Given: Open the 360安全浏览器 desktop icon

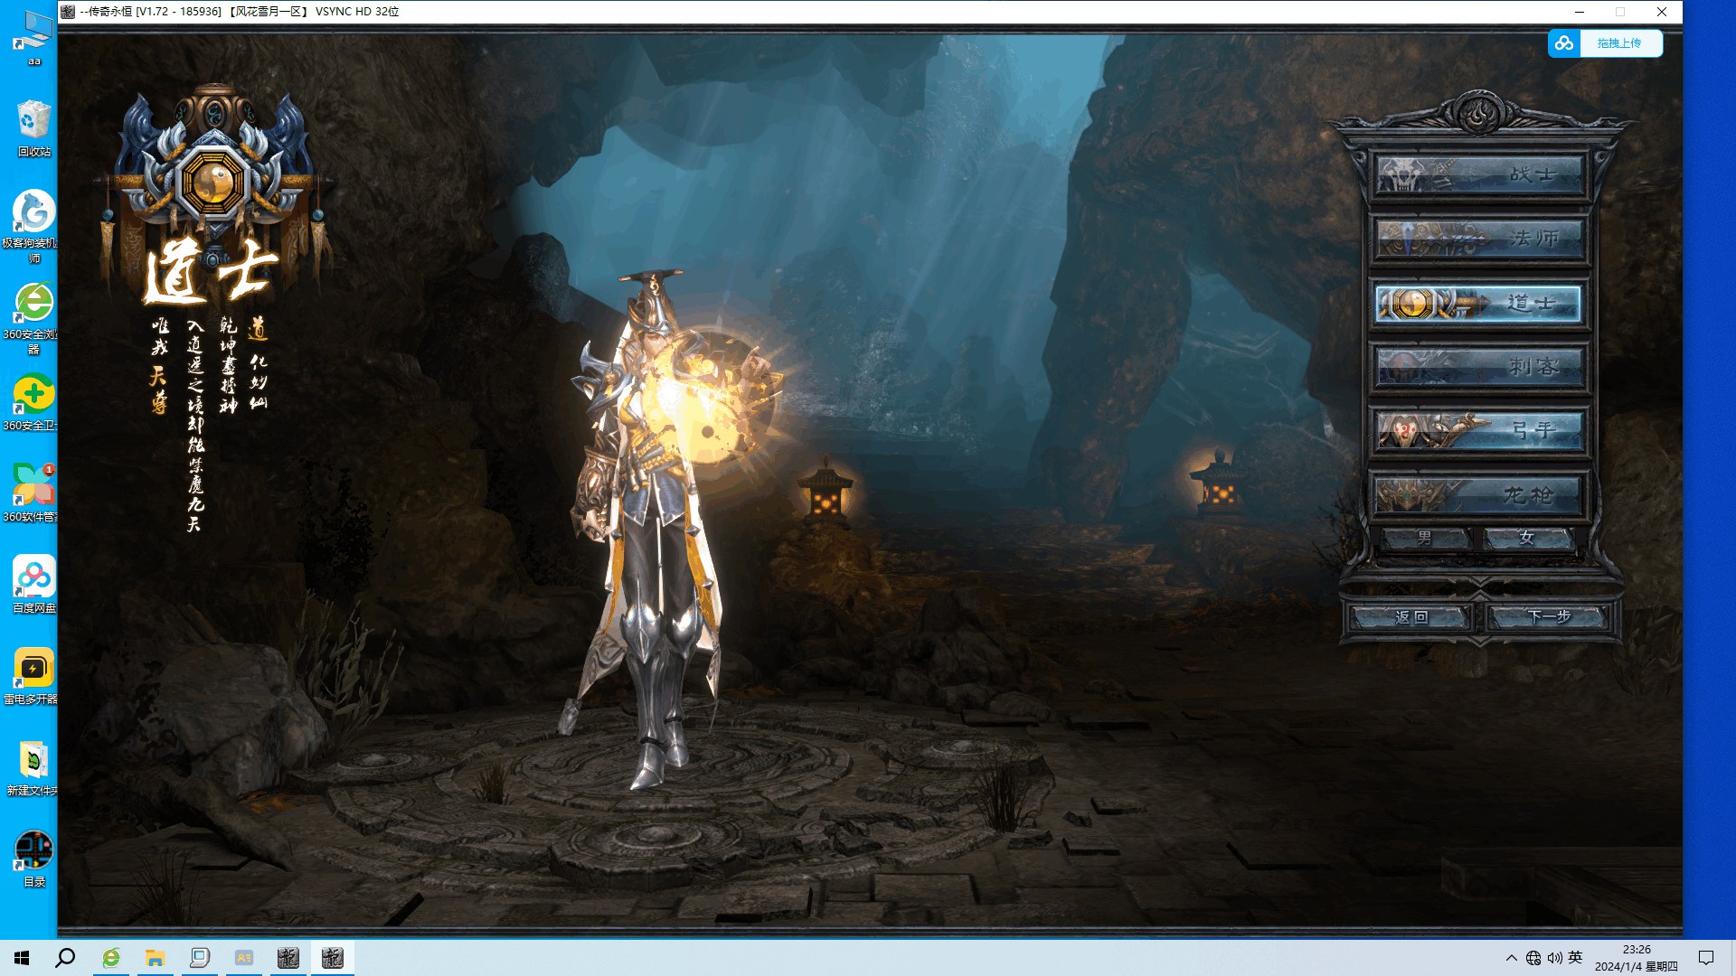Looking at the screenshot, I should (x=34, y=318).
